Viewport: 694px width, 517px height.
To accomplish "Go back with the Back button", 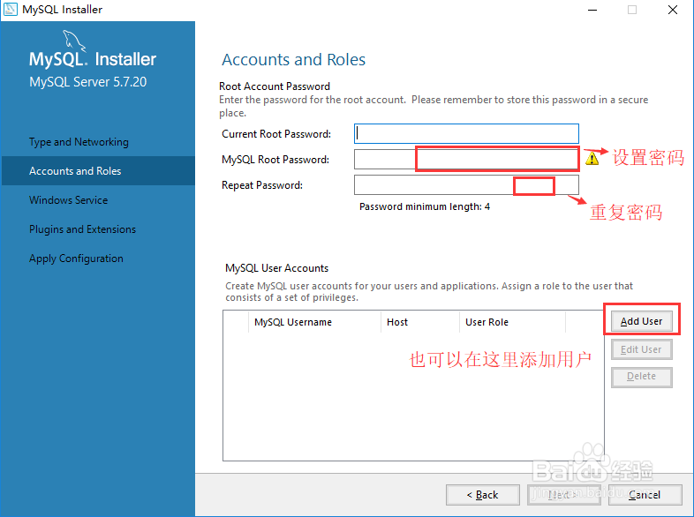I will pyautogui.click(x=482, y=494).
